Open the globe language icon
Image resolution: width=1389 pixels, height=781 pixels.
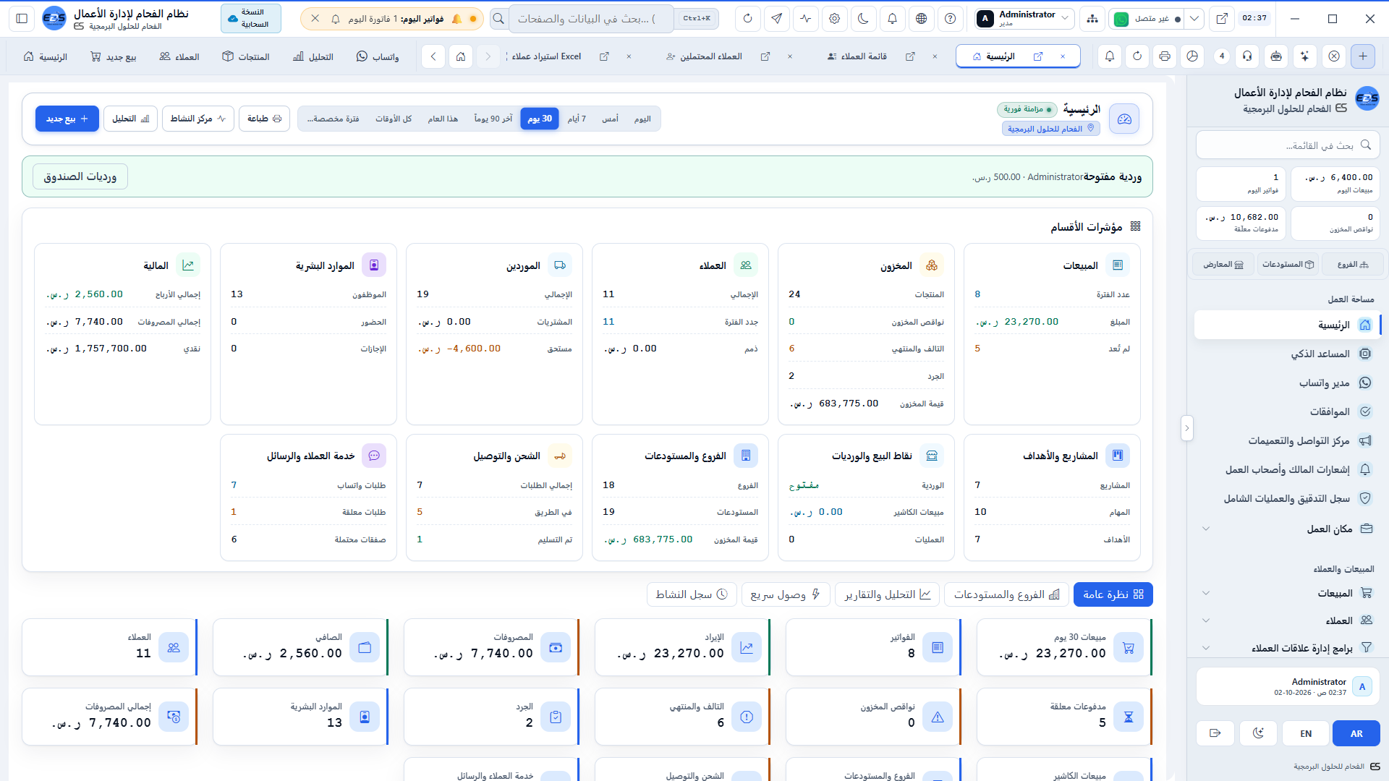921,19
